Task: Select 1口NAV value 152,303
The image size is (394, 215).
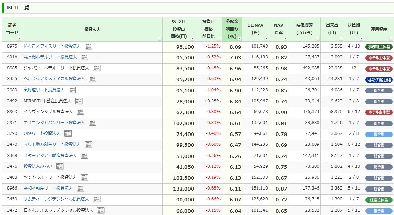Action: 260,177
